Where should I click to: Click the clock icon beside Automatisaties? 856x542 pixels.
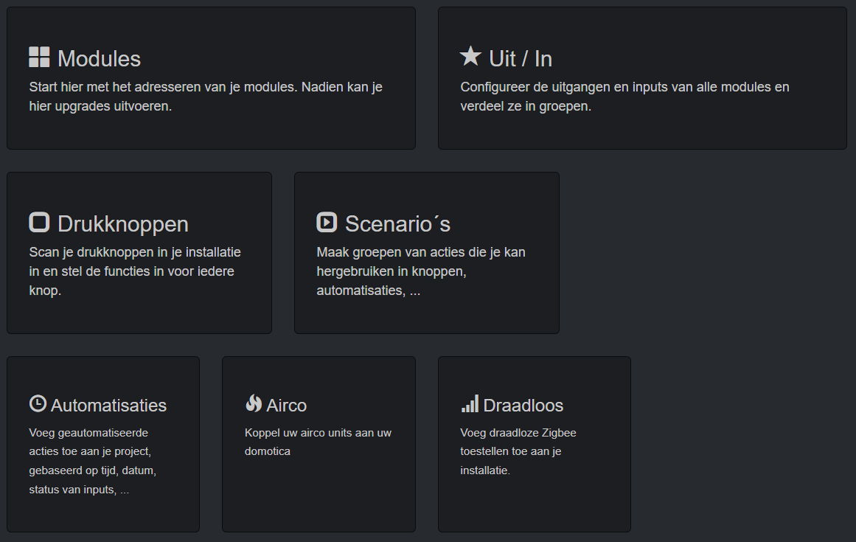pyautogui.click(x=38, y=404)
